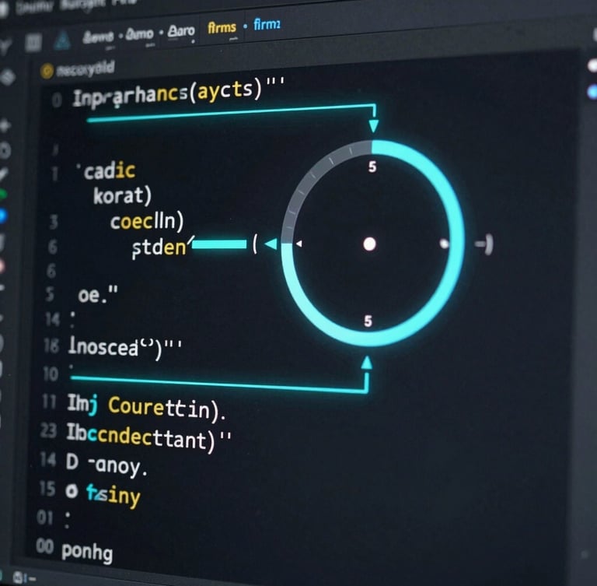Click the gray dot on dial's right side

pyautogui.click(x=444, y=244)
